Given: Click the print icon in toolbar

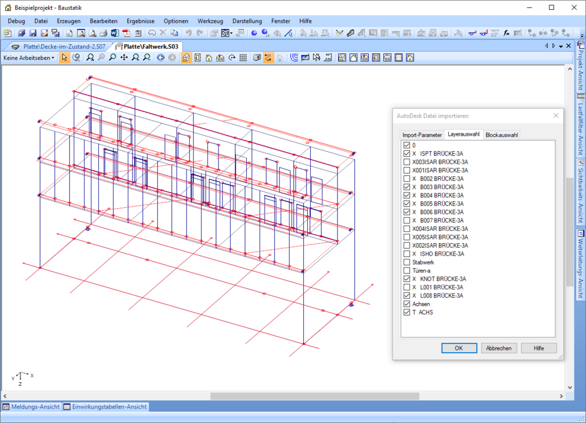Looking at the screenshot, I should pos(103,33).
